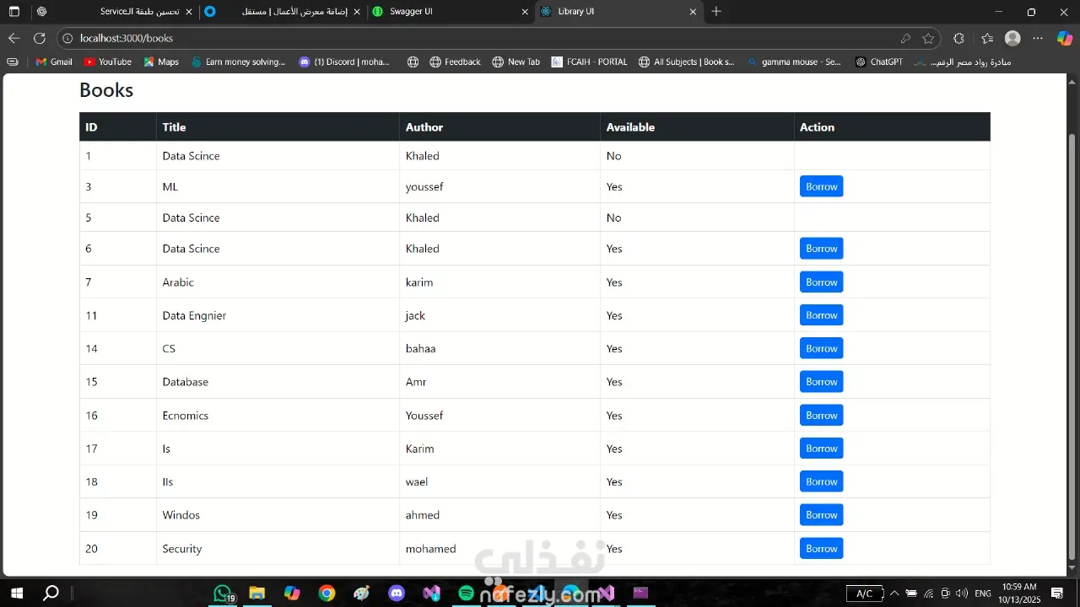Switch to the Library UI tab
The height and width of the screenshot is (607, 1080).
619,12
